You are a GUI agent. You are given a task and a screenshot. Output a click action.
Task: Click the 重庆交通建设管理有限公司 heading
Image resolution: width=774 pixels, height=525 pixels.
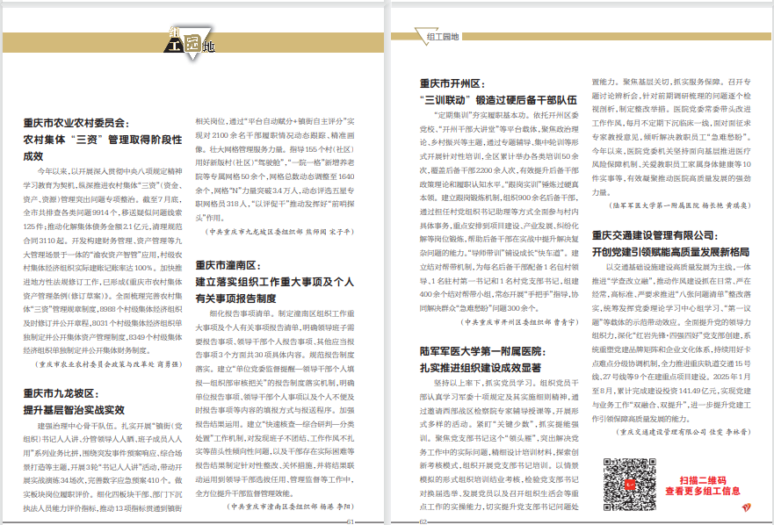pos(666,234)
